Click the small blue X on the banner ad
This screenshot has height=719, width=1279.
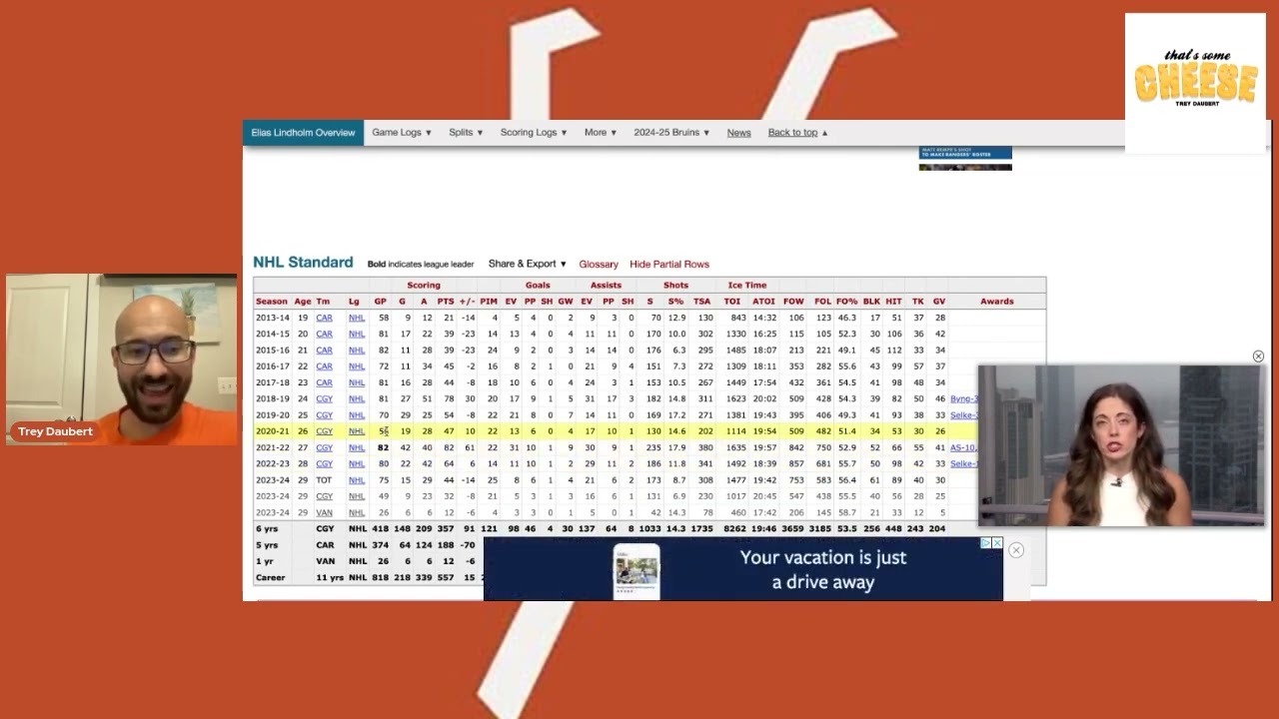pos(997,543)
